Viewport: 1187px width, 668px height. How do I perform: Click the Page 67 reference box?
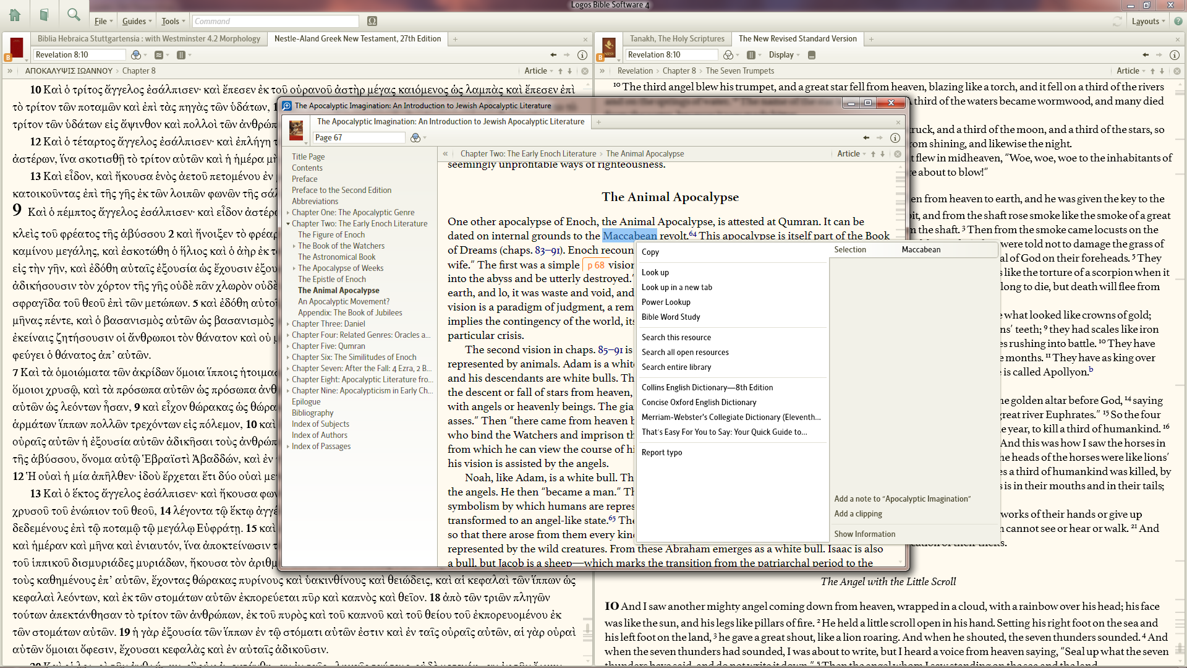pos(359,138)
